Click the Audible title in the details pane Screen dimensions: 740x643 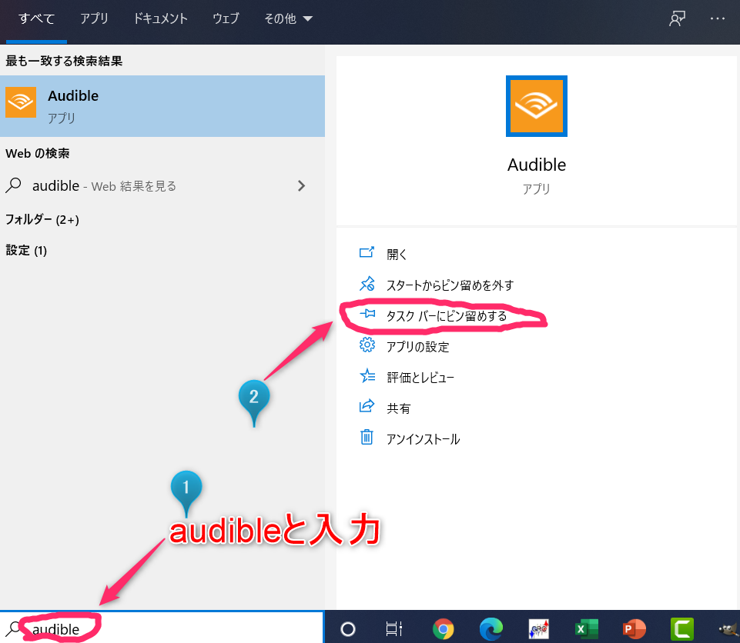537,165
